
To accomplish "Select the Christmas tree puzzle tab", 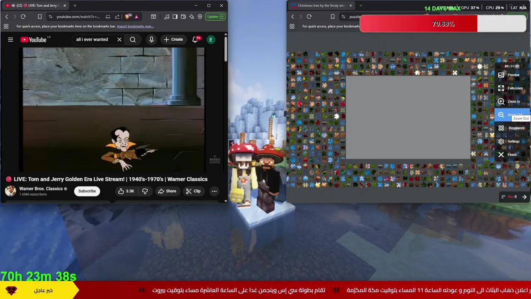I will click(322, 5).
